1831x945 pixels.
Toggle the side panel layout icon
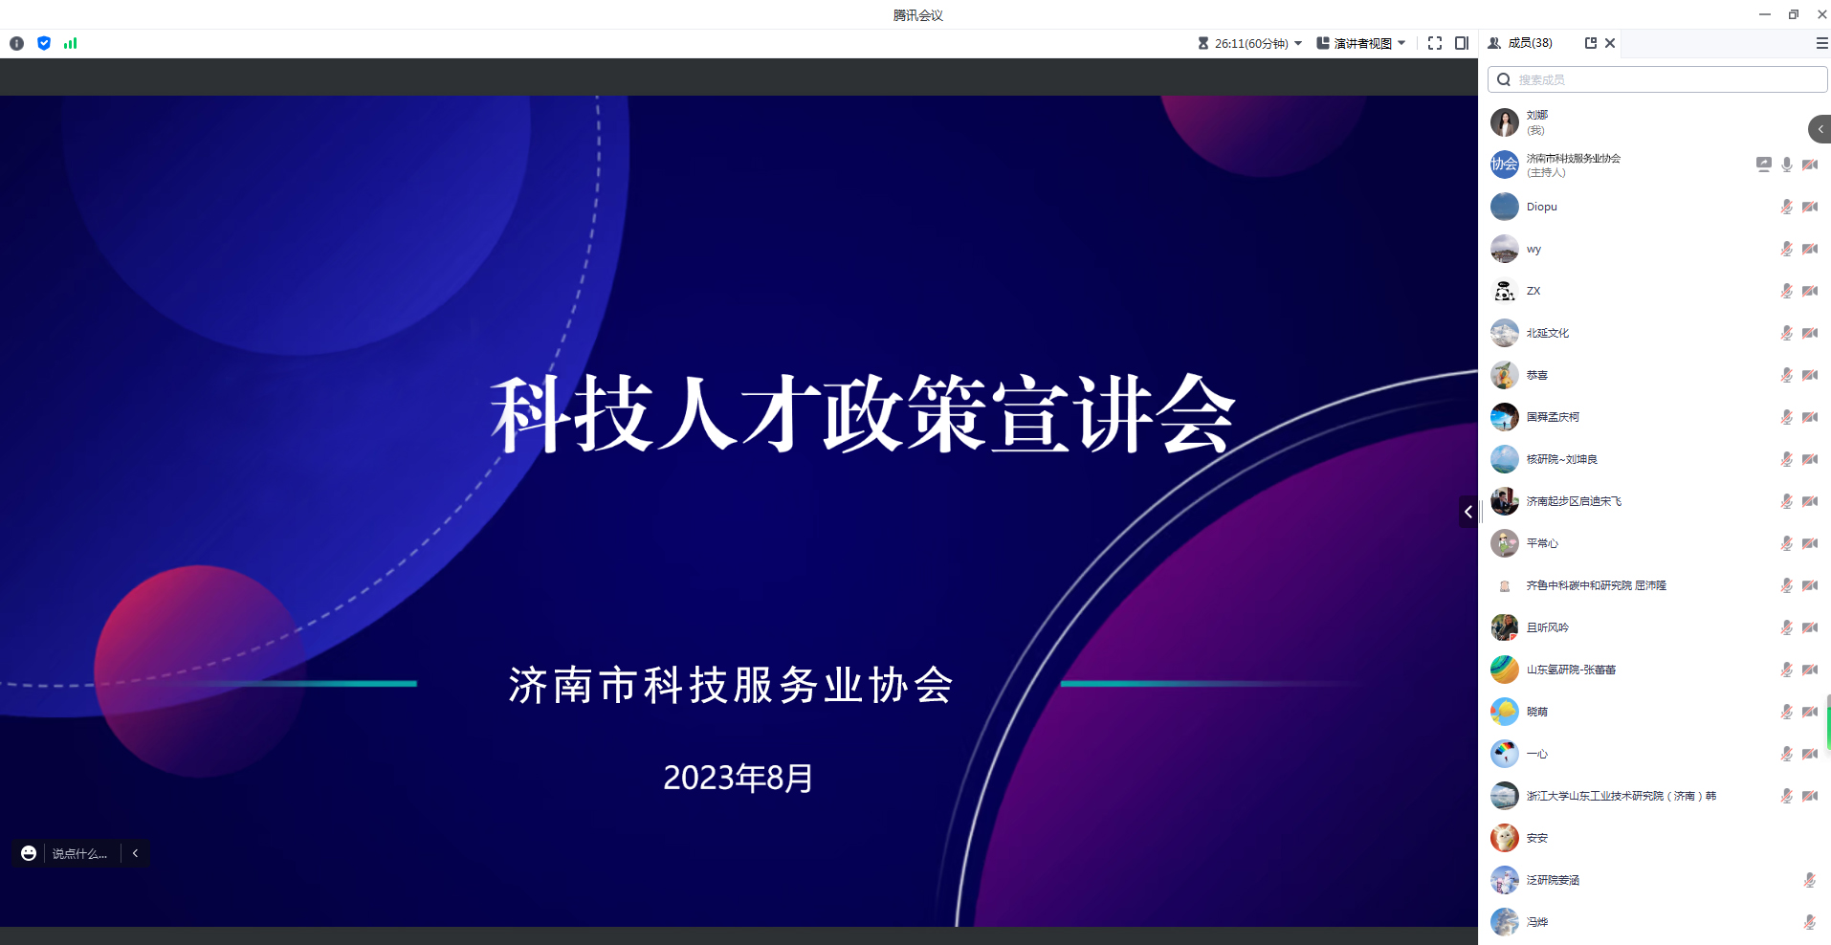tap(1462, 43)
